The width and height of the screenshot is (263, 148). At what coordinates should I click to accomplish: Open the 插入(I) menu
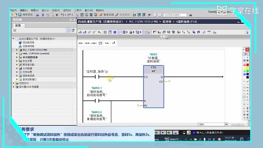coord(45,10)
